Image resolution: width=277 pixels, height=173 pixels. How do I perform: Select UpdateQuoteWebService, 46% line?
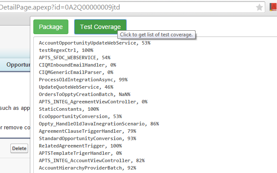76,87
